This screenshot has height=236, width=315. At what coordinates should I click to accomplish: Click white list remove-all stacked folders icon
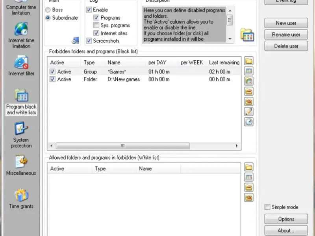pos(249,198)
